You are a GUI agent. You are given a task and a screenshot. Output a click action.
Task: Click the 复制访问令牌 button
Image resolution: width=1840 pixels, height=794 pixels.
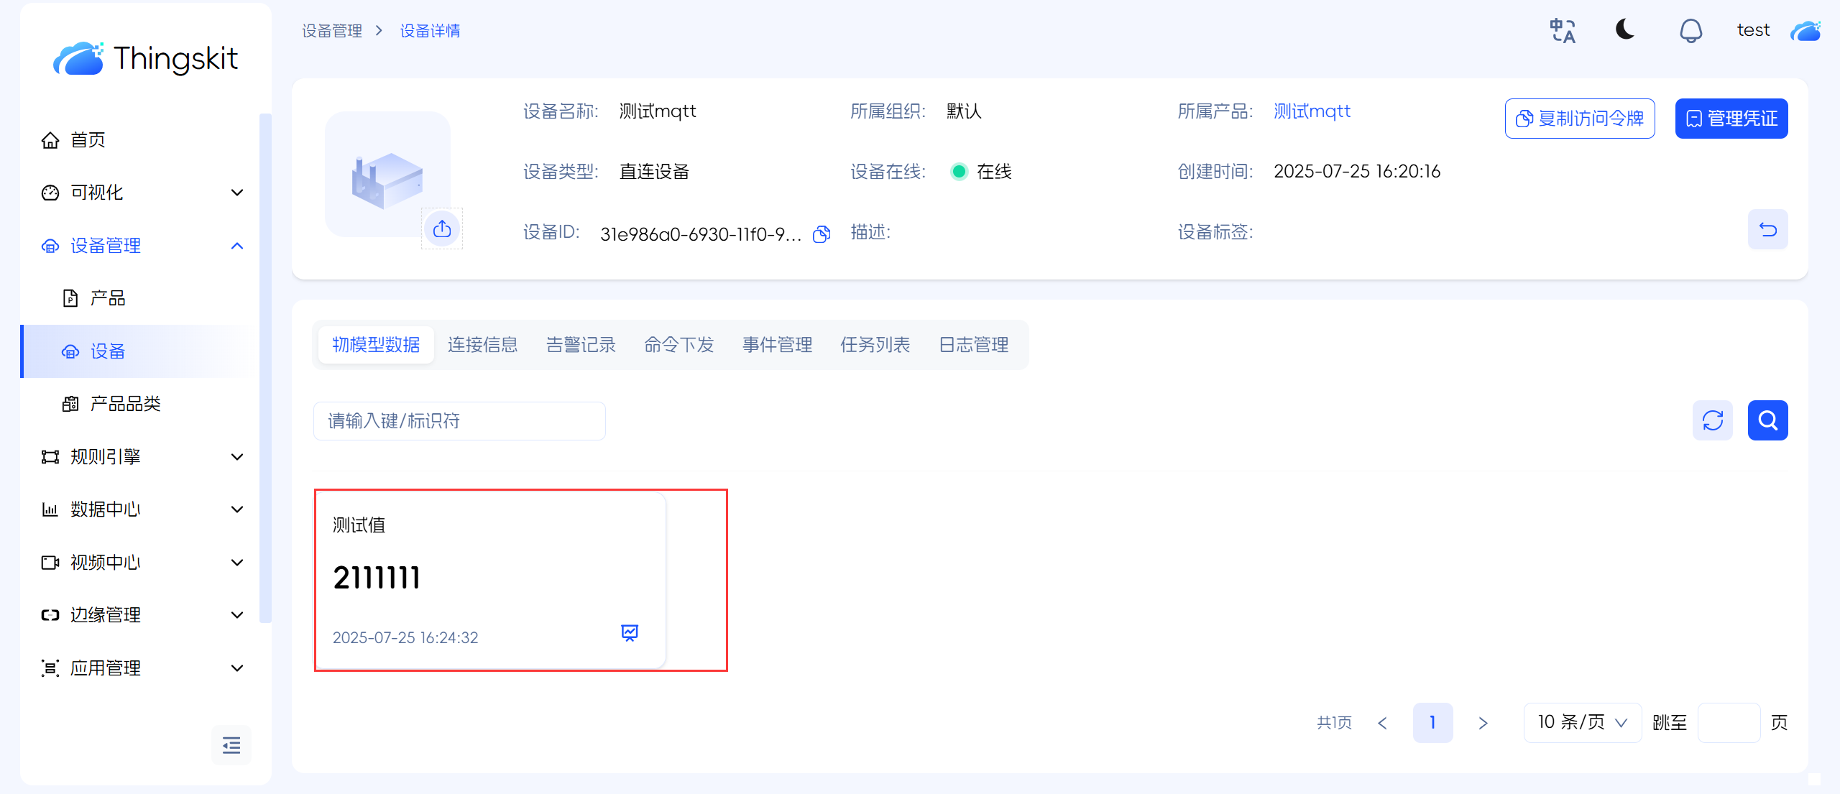pyautogui.click(x=1580, y=119)
